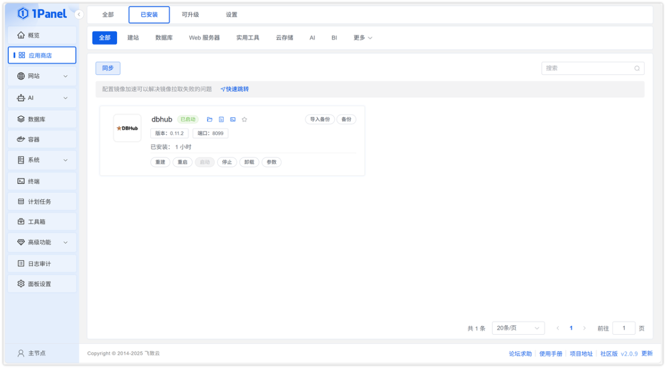666x368 pixels.
Task: Open dbhub terminal via the monitor icon
Action: click(x=233, y=119)
